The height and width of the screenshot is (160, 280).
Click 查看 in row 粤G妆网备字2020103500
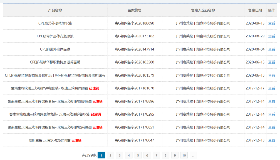(271, 62)
